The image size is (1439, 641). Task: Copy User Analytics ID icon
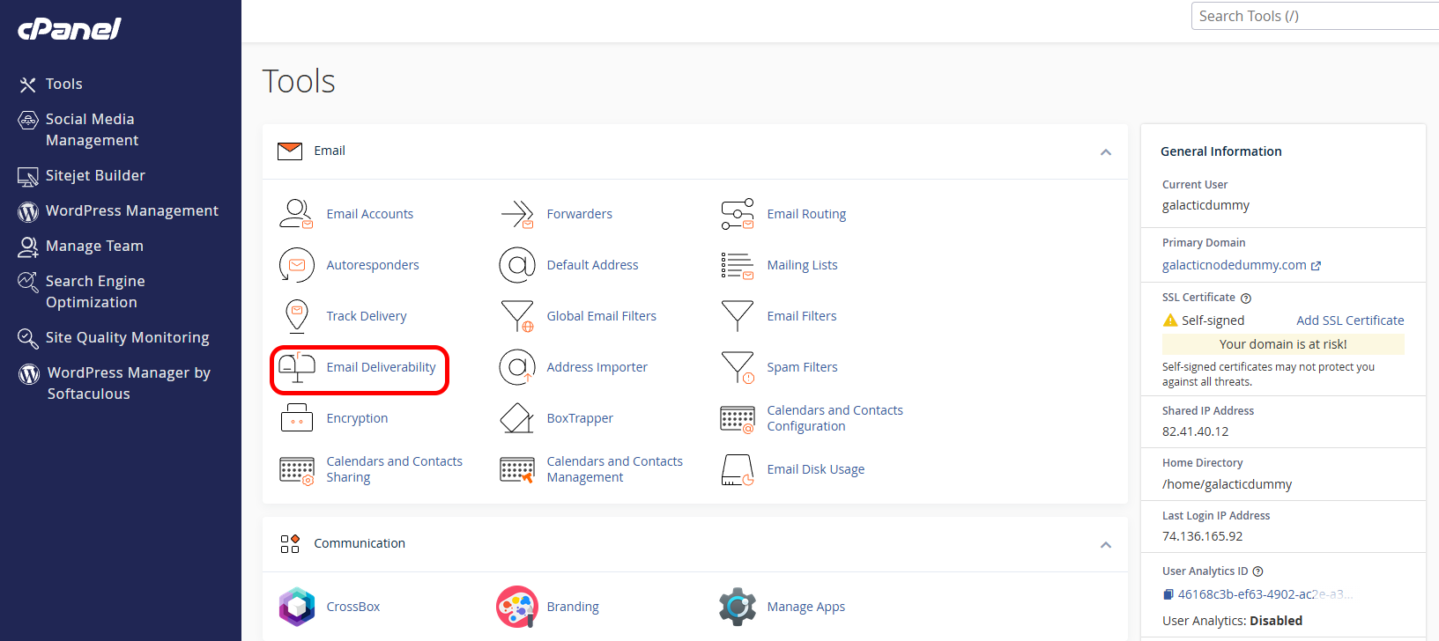1168,594
